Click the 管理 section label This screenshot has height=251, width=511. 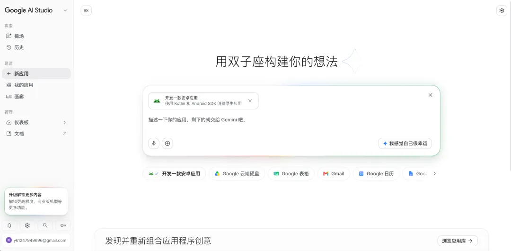(x=9, y=112)
